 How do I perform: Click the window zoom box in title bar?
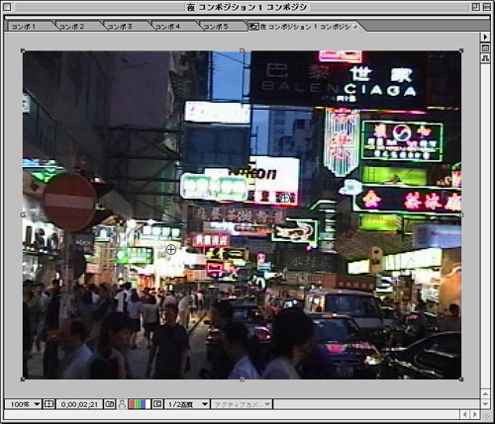click(475, 7)
